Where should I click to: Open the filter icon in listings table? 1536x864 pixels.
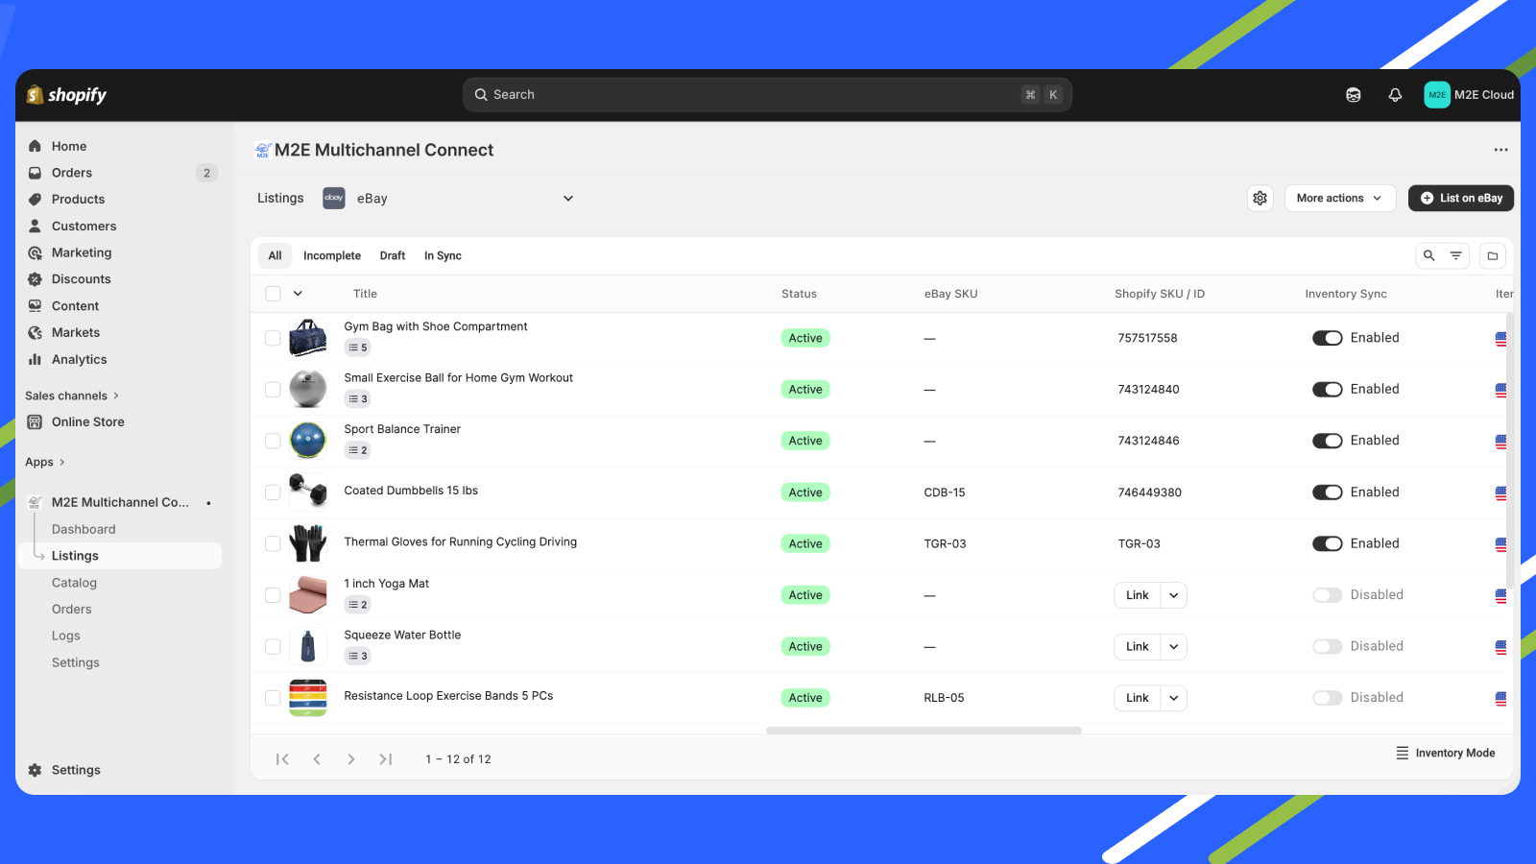(x=1456, y=255)
